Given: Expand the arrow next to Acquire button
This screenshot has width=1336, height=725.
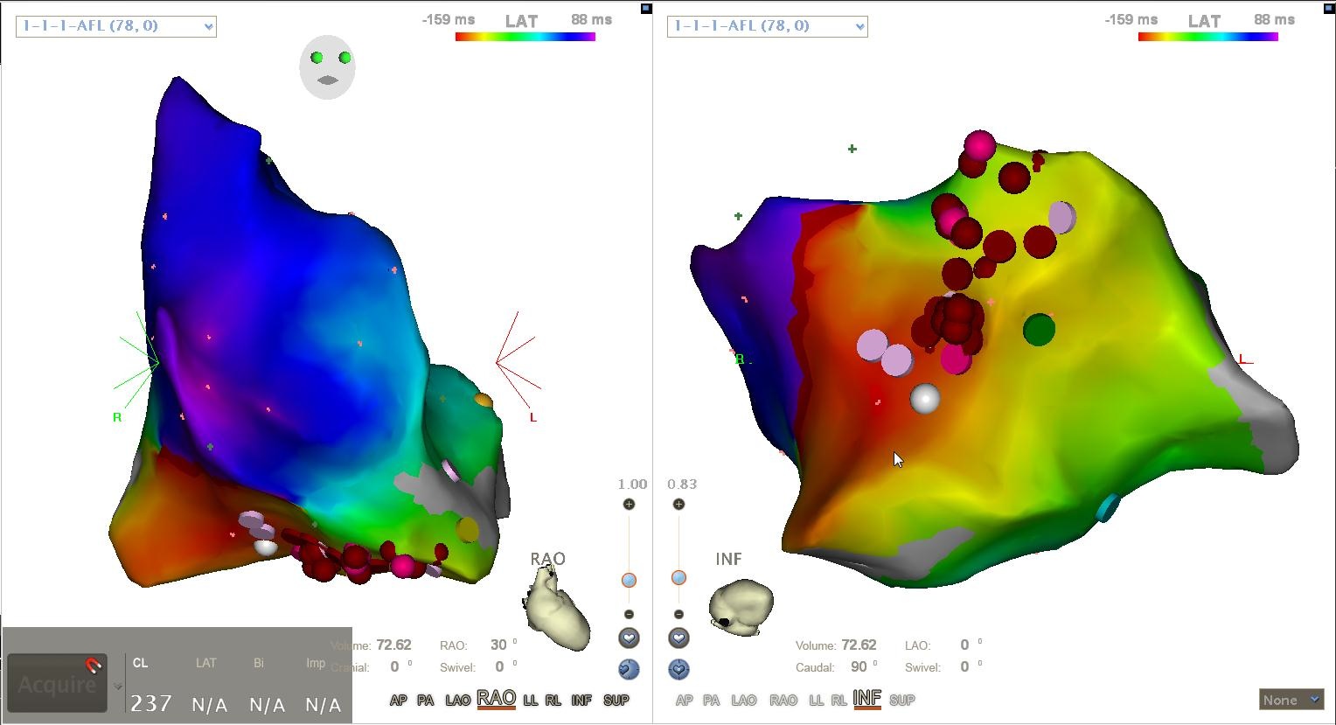Looking at the screenshot, I should pos(118,687).
